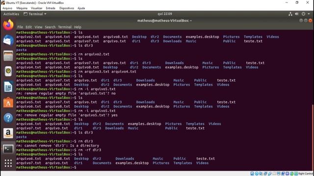Open VirtualBox Máquina menu
Viewport: 314px width, 176px height.
click(22, 8)
